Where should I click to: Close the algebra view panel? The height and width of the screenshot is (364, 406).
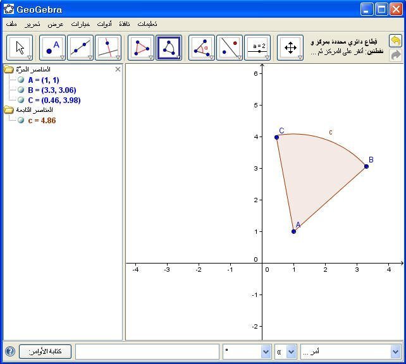click(118, 70)
